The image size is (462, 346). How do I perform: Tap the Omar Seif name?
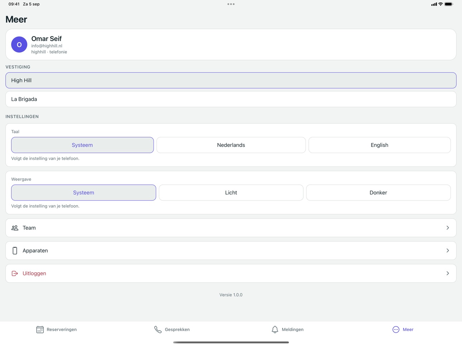click(x=47, y=39)
